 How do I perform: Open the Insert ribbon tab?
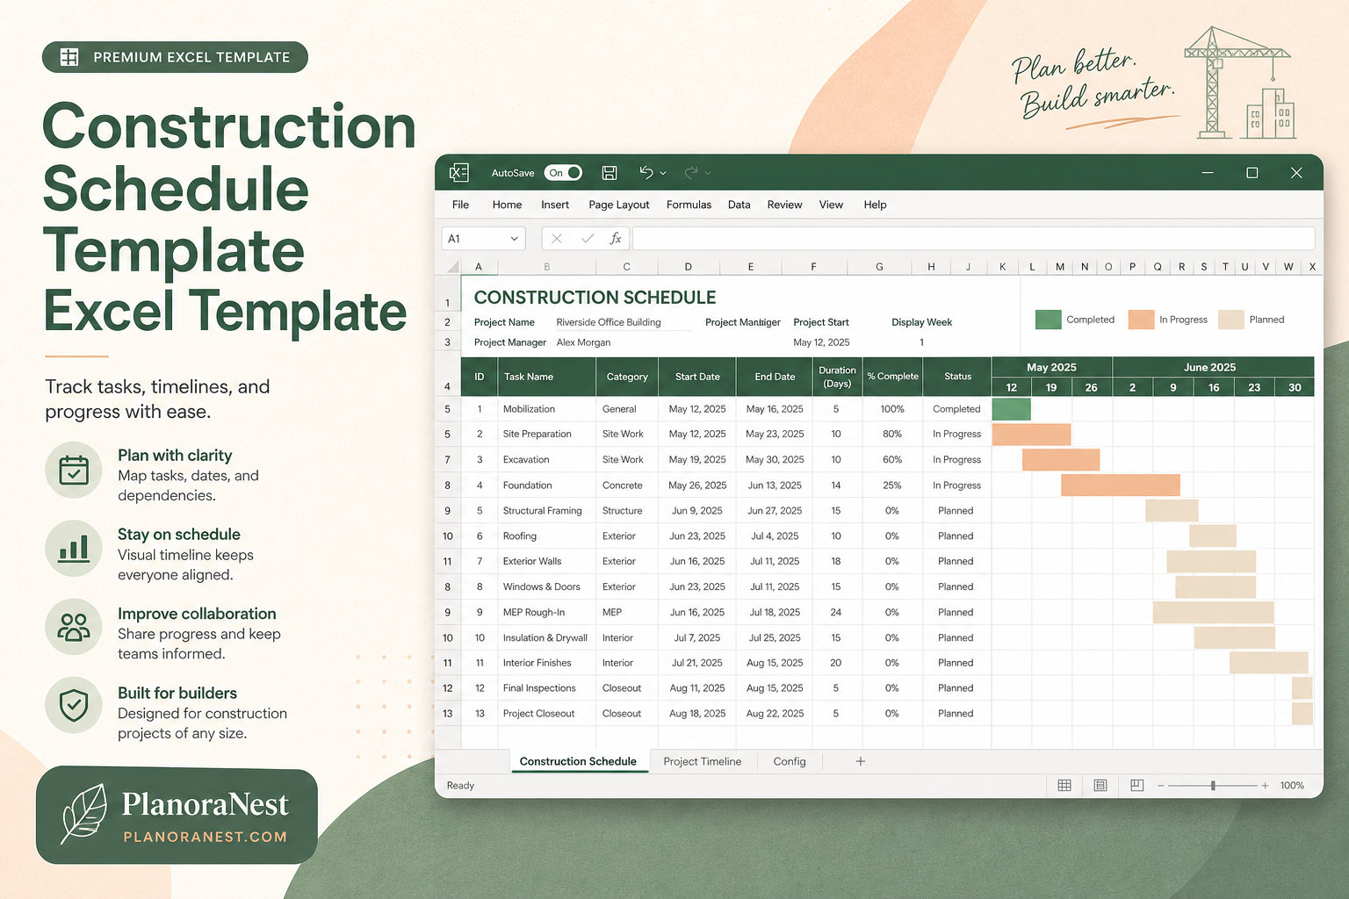[x=555, y=205]
